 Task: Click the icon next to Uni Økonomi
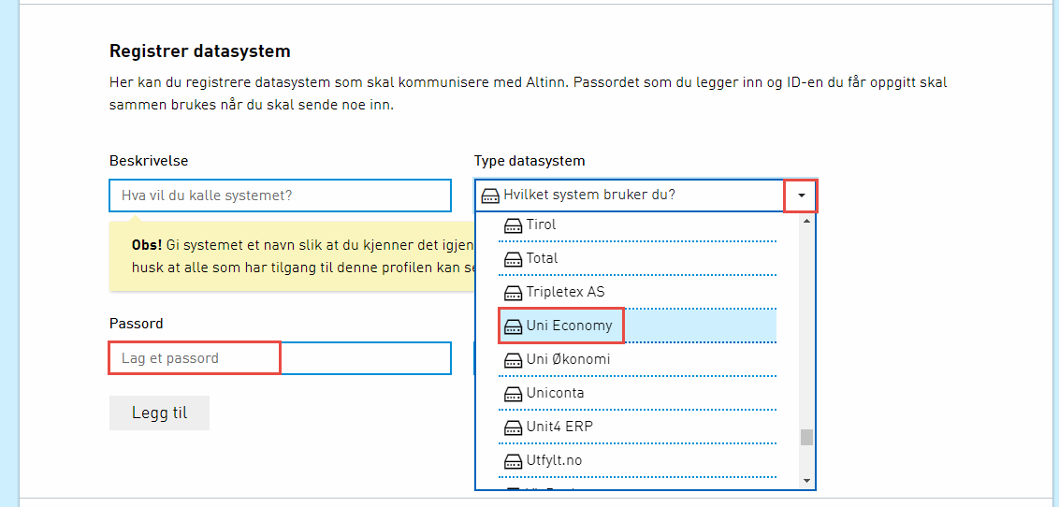513,360
